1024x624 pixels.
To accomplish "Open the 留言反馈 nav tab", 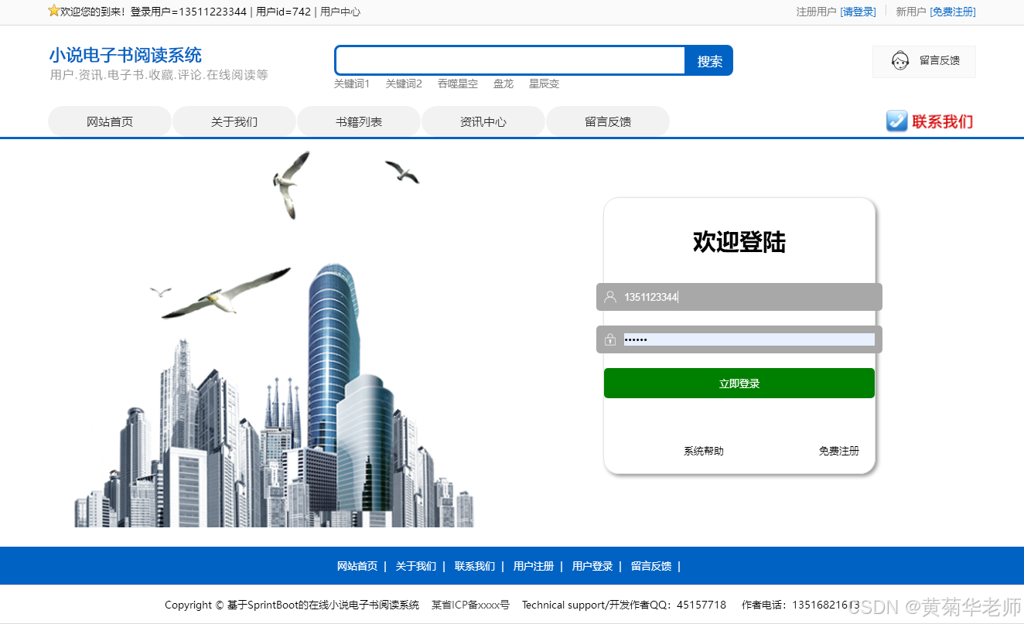I will point(608,121).
